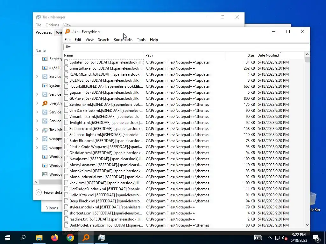Expand the Everything process in Task Manager

37,103
